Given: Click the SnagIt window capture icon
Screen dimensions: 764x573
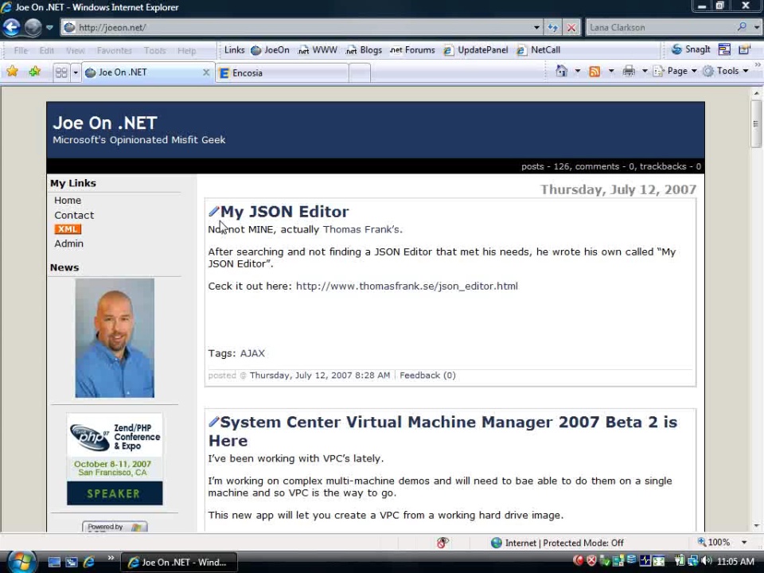Looking at the screenshot, I should click(724, 49).
